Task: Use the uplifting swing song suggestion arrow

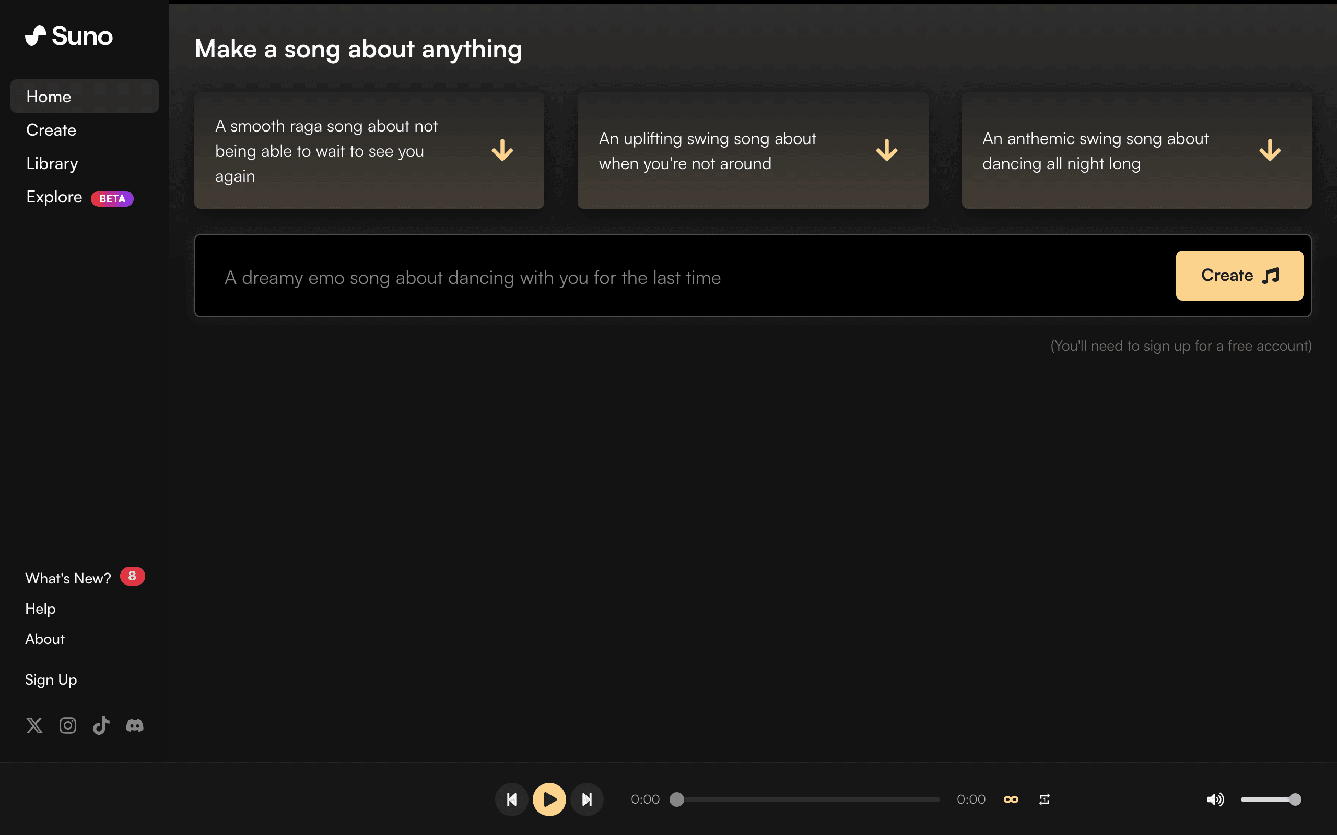Action: click(x=886, y=150)
